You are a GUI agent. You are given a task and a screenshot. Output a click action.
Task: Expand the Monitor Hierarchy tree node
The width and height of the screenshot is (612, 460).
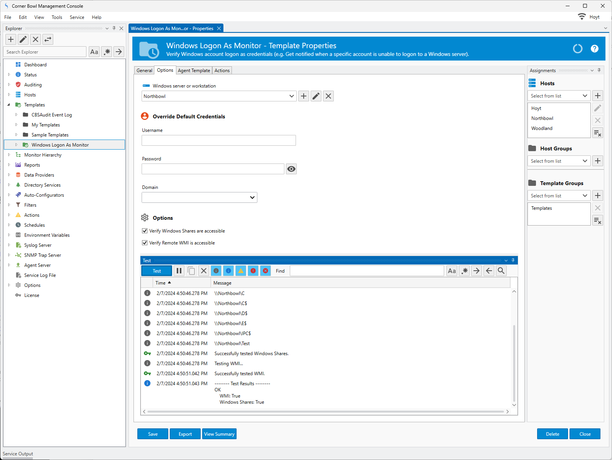tap(9, 155)
